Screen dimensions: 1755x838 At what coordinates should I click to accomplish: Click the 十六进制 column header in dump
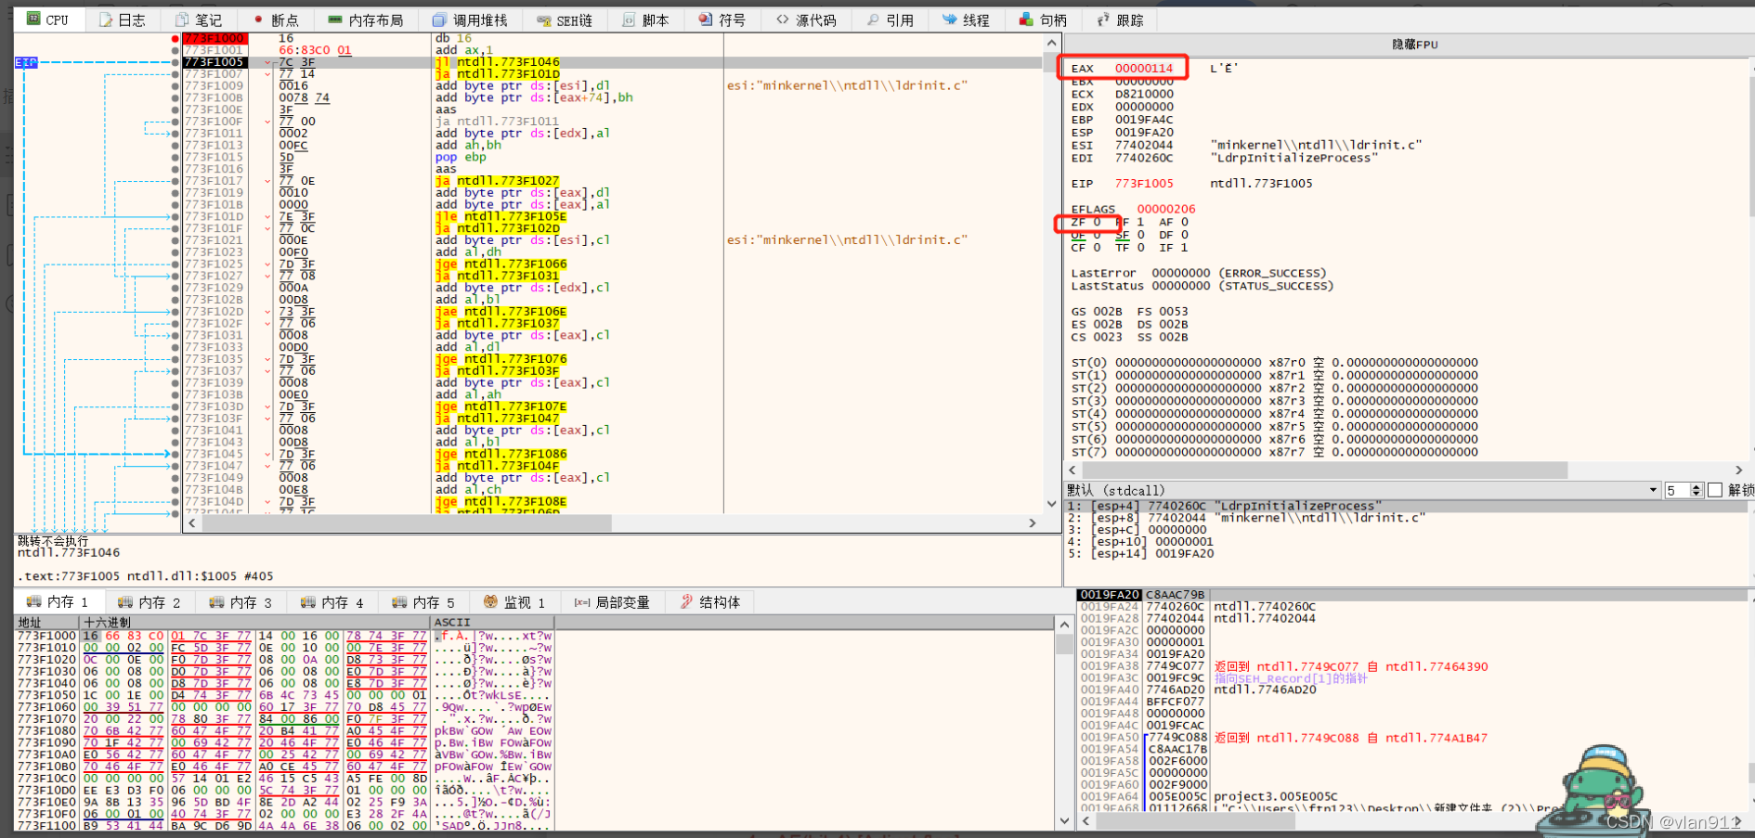[255, 623]
